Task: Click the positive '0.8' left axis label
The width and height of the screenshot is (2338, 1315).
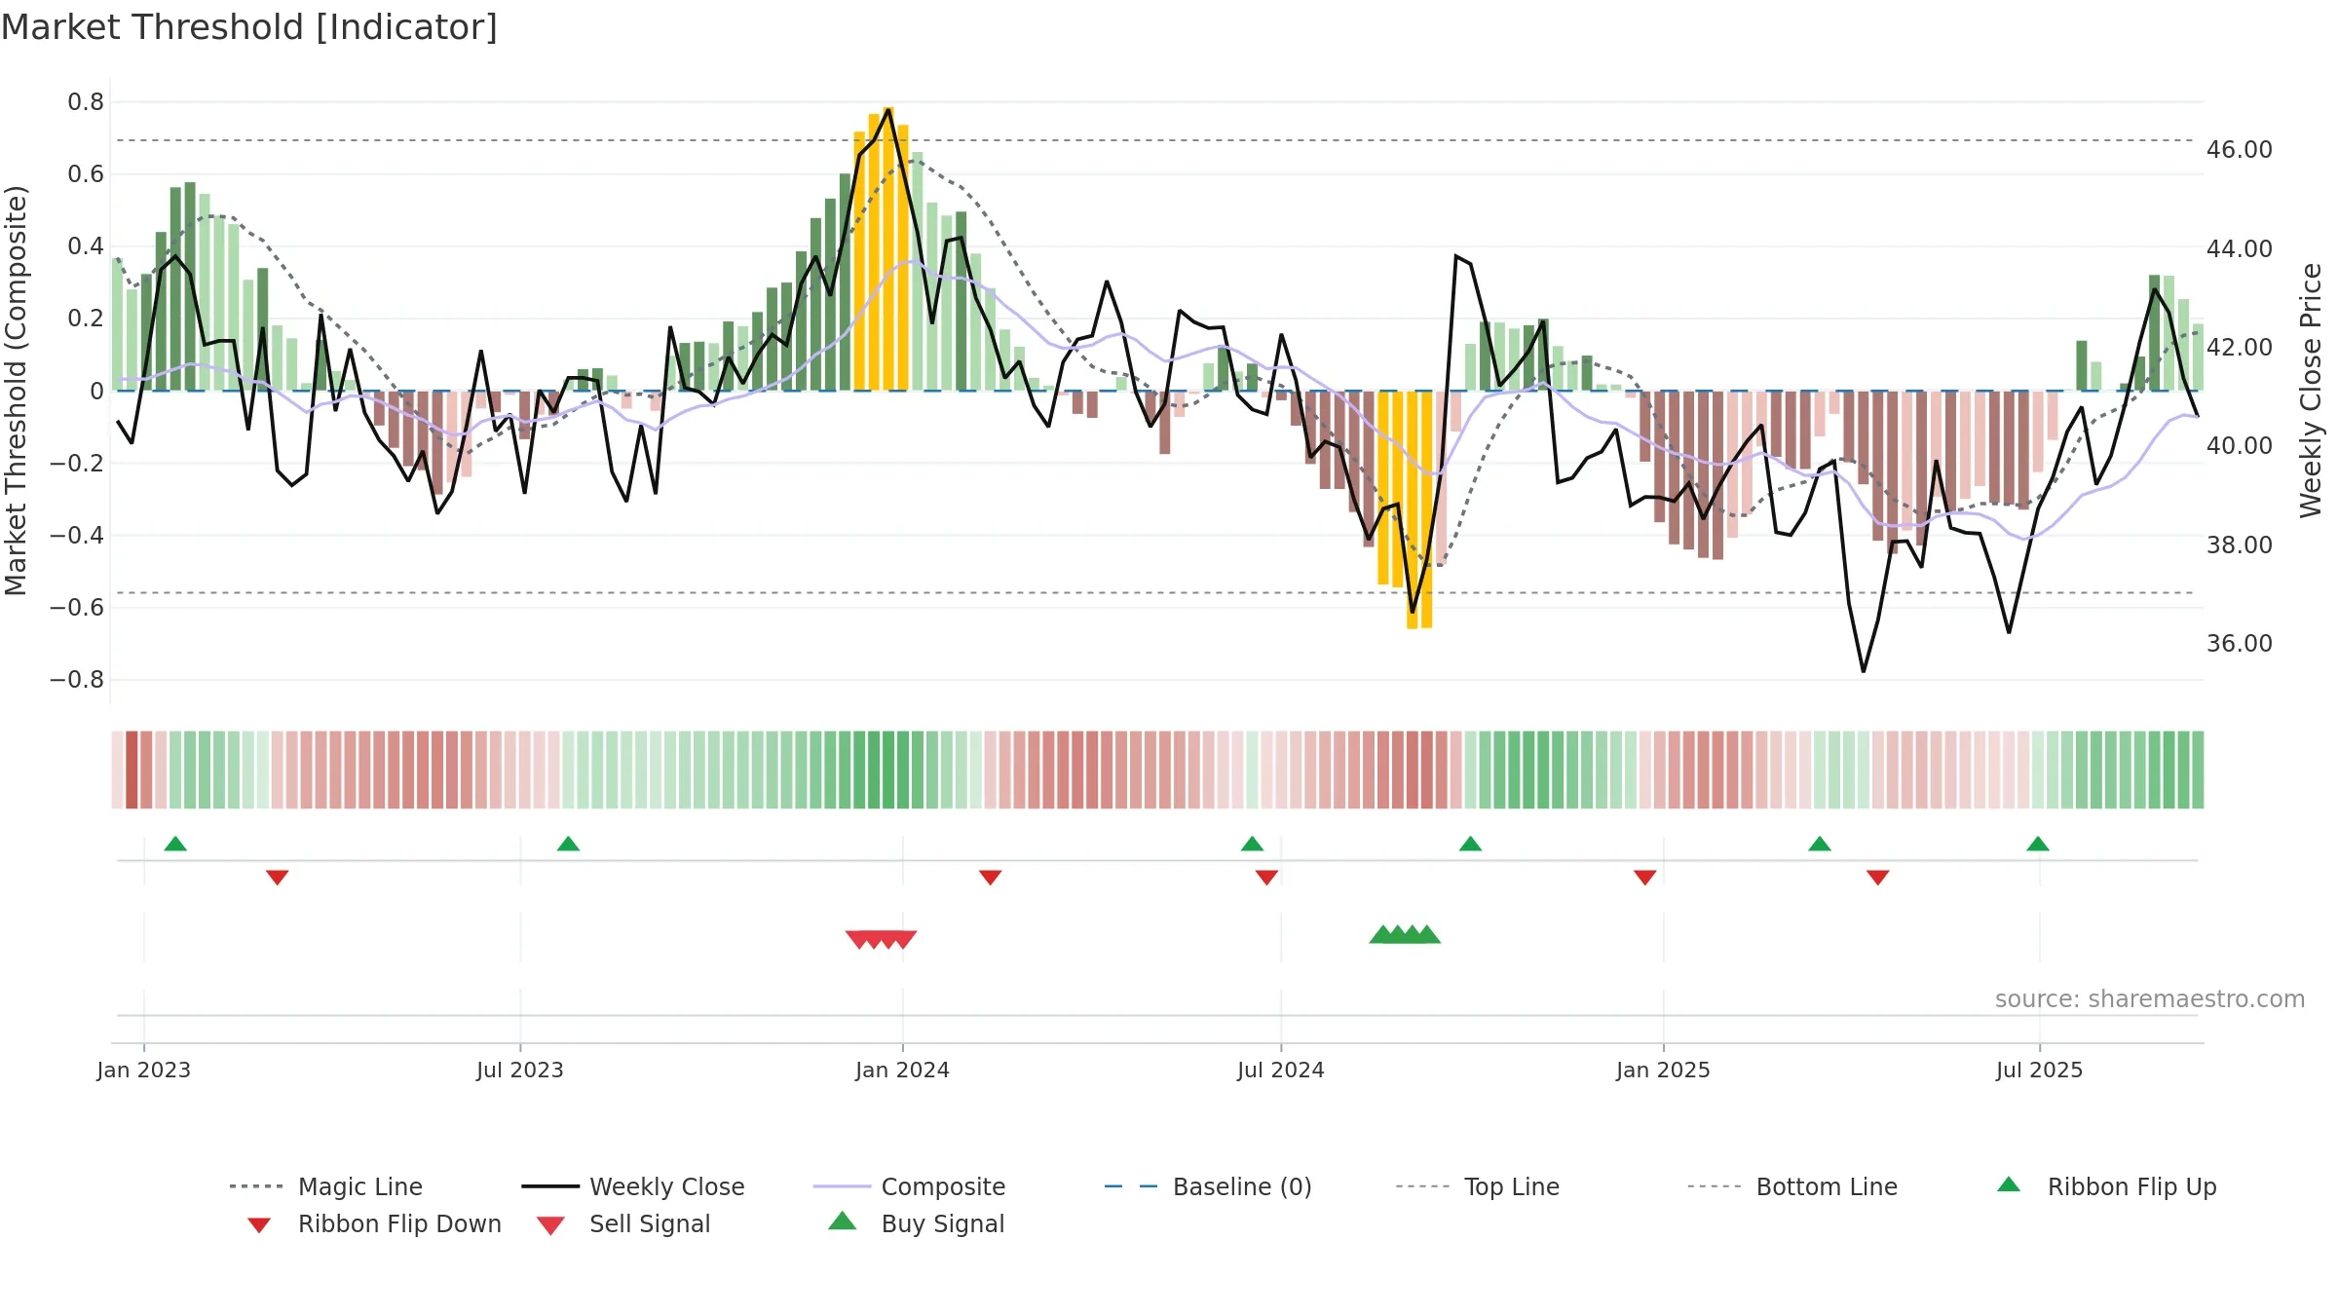Action: click(x=86, y=102)
